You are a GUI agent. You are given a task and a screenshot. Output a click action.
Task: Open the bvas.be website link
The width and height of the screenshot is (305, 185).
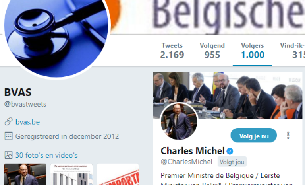pos(28,122)
